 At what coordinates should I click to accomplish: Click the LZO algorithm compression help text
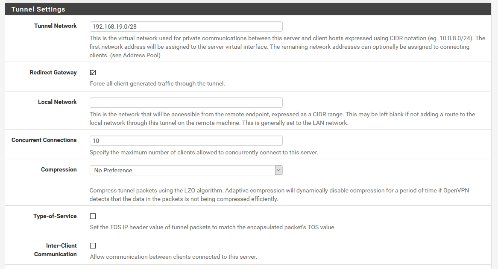click(x=279, y=195)
